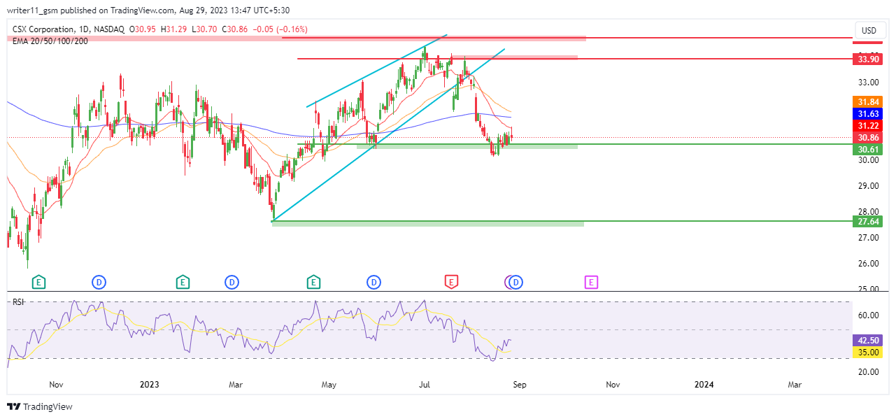Click the Jul label on the time axis
The height and width of the screenshot is (419, 896).
click(x=425, y=384)
